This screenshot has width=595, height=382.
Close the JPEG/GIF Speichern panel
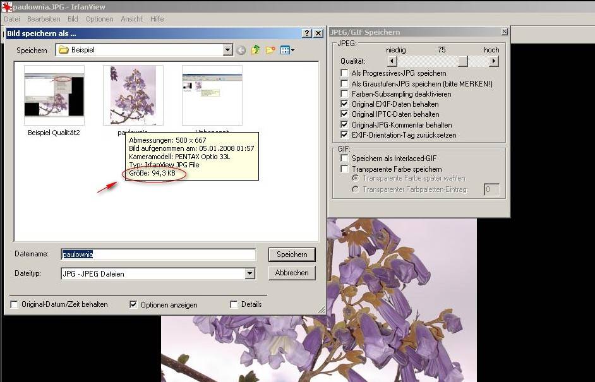coord(504,32)
